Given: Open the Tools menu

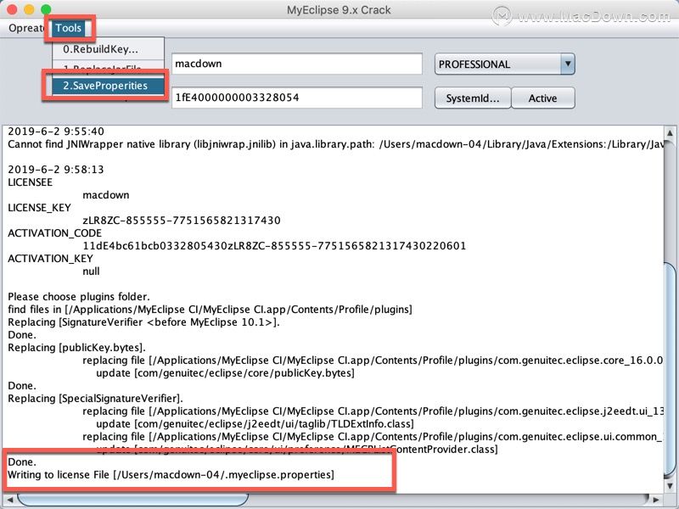Looking at the screenshot, I should coord(69,28).
